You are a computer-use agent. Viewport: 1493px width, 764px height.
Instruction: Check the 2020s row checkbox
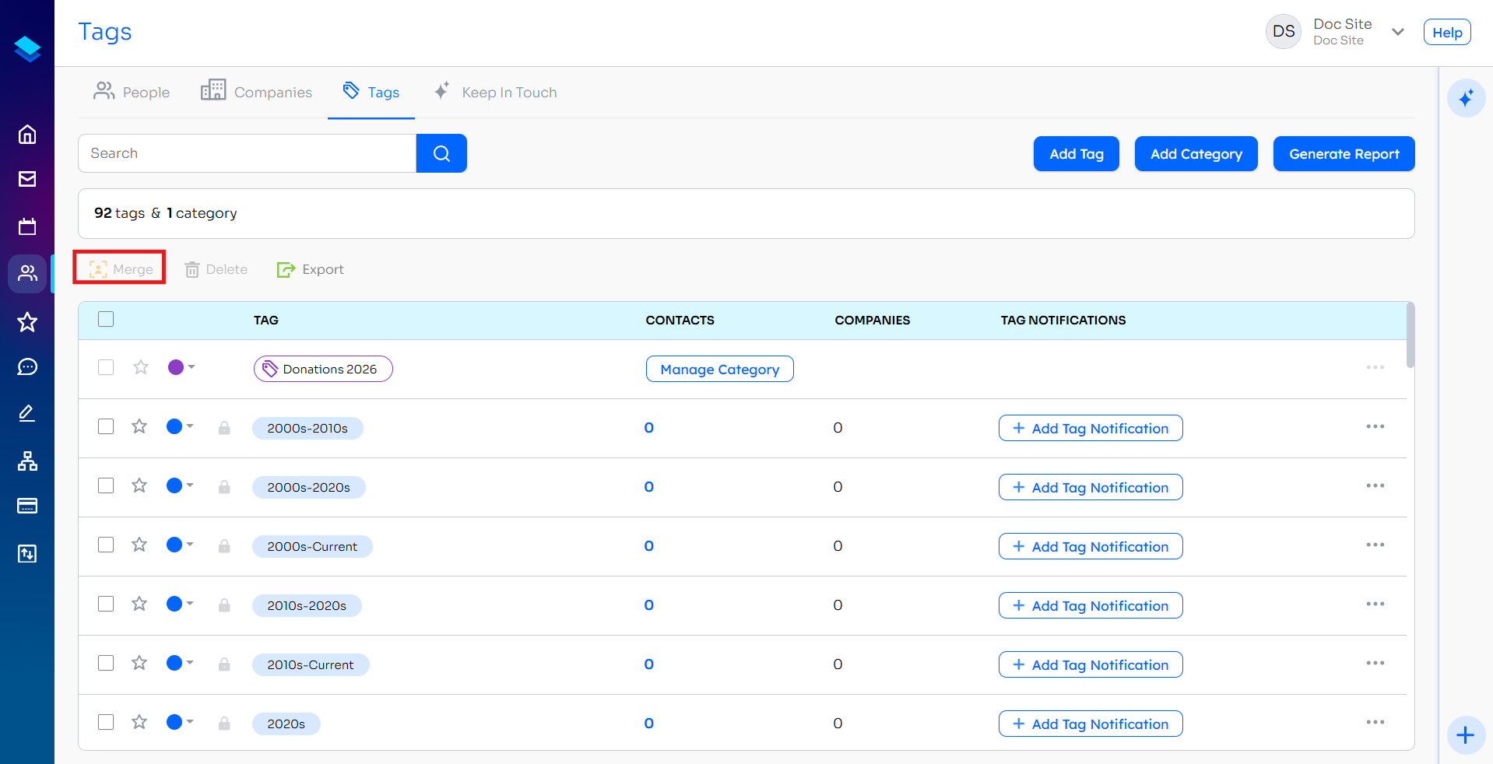[106, 722]
